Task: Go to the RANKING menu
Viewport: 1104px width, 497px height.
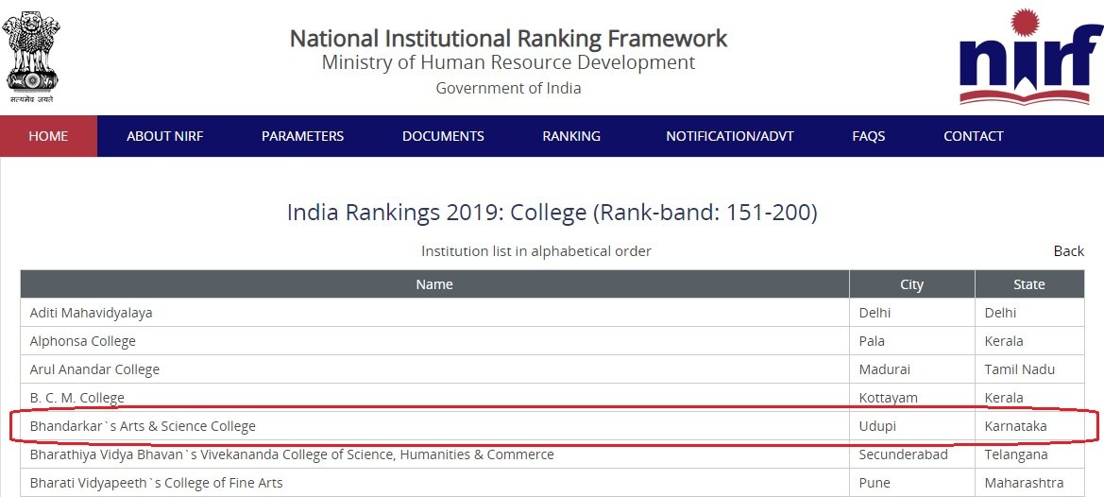Action: (571, 136)
